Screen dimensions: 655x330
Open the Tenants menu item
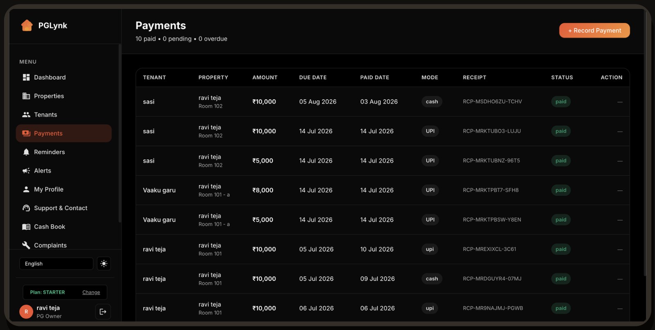click(x=63, y=115)
